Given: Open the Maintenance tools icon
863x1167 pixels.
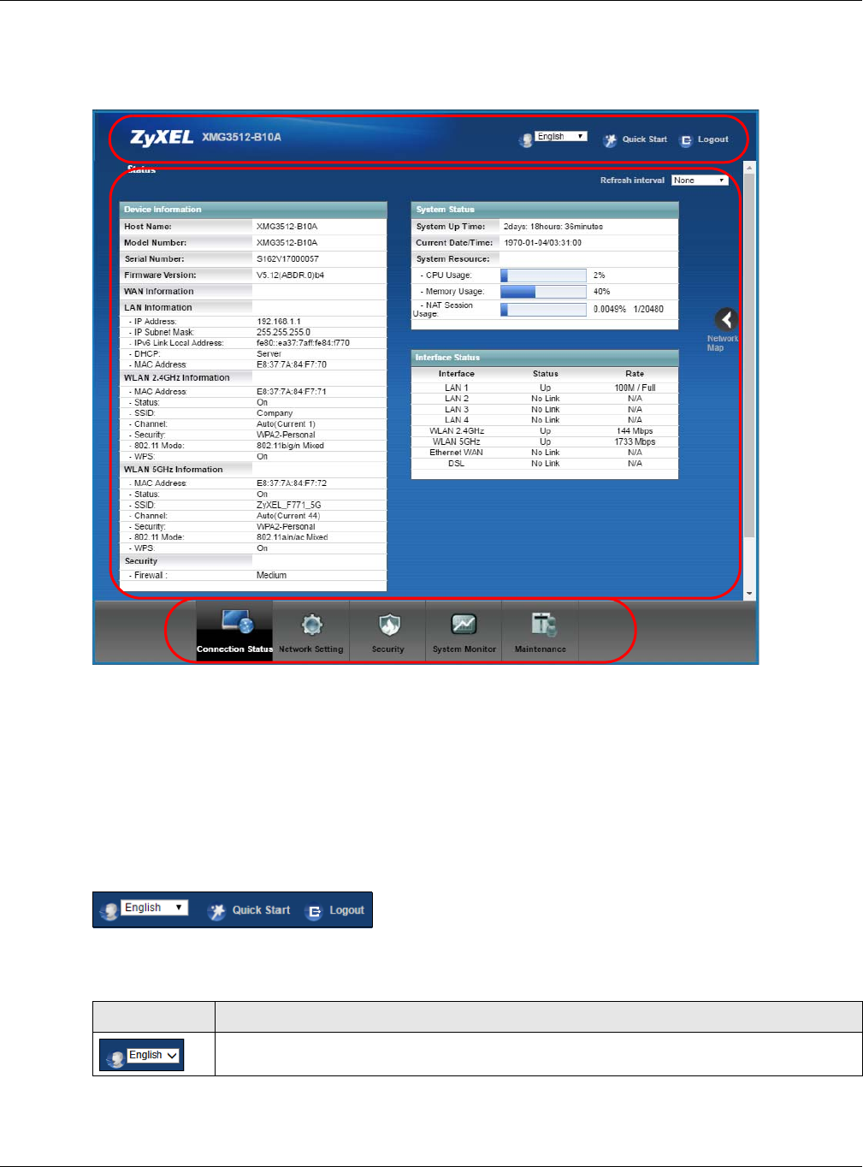Looking at the screenshot, I should (543, 625).
